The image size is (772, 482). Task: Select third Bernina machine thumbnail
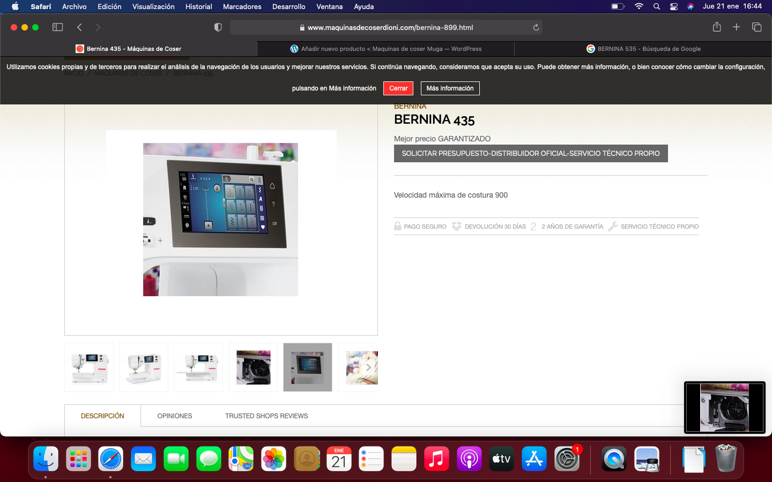198,367
